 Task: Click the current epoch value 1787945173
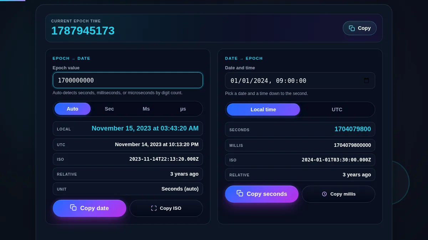(83, 31)
